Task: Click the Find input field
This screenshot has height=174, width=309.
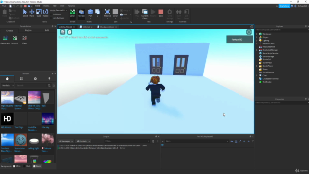Action: click(197, 141)
